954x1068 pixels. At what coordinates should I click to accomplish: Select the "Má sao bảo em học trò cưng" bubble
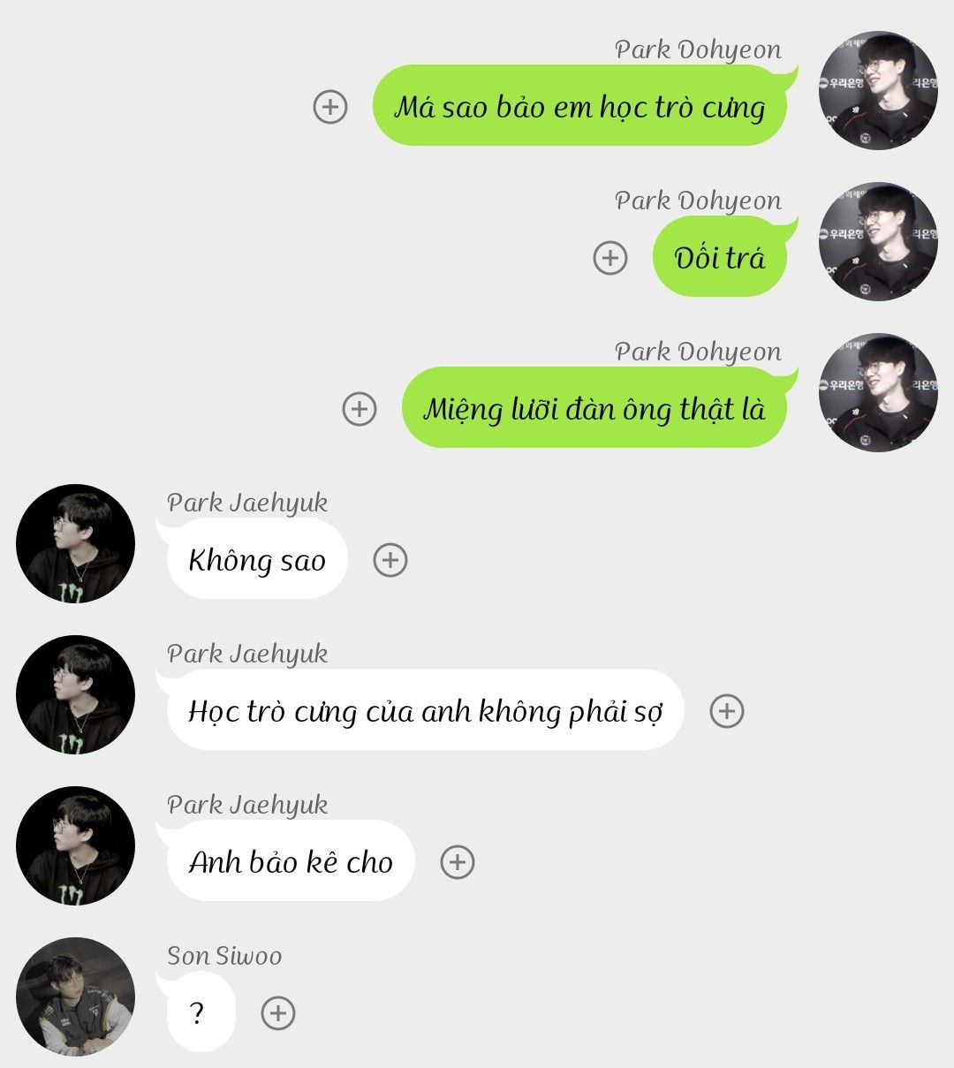(x=579, y=106)
